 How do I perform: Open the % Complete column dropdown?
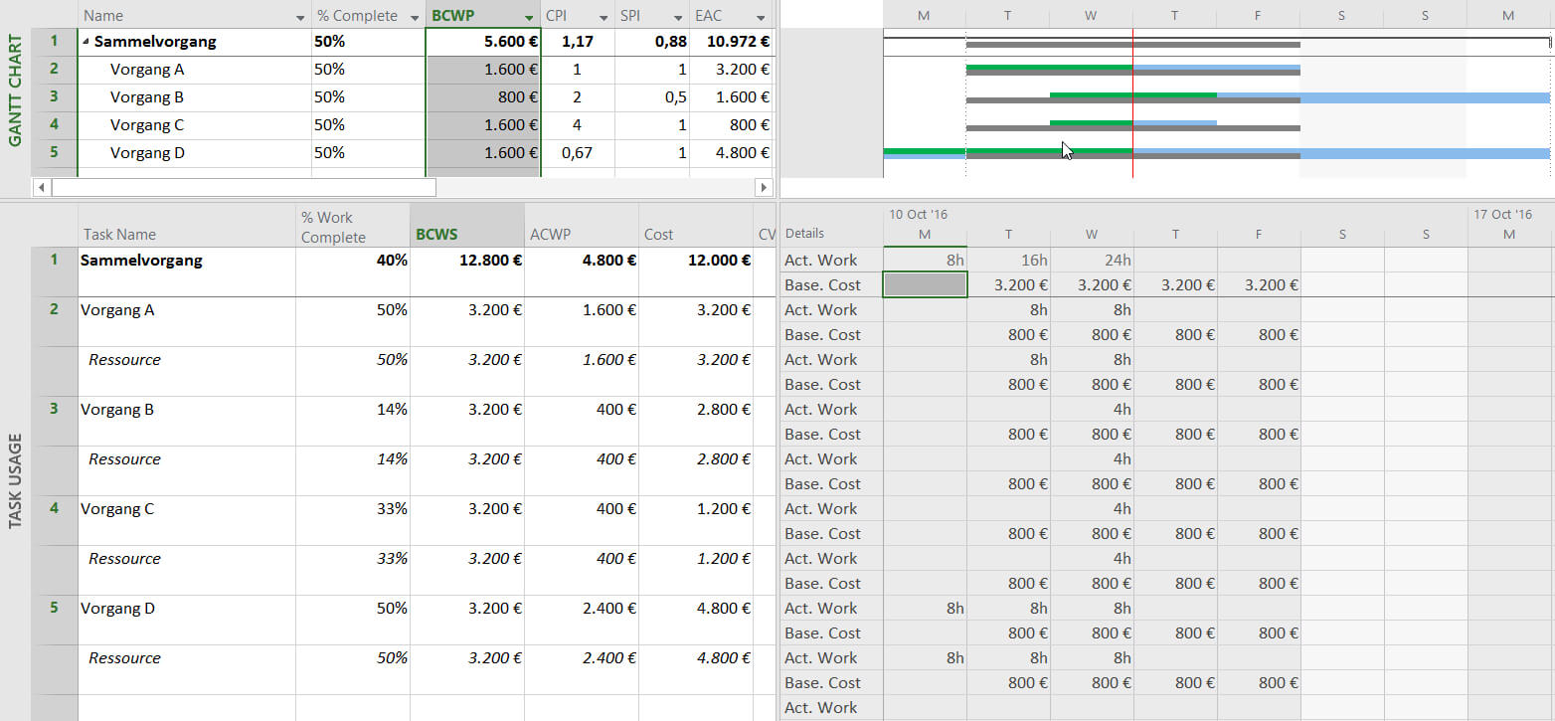tap(414, 18)
